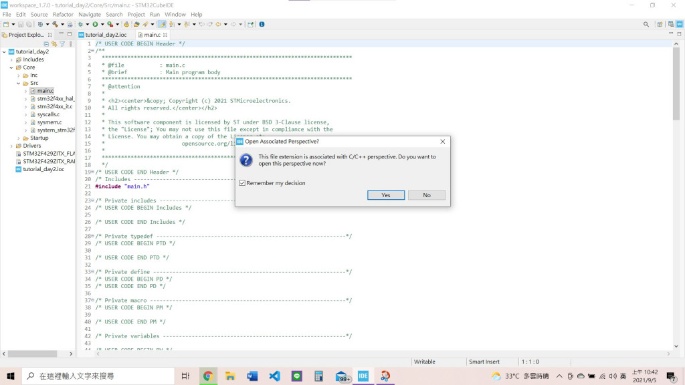Screen dimensions: 685x385
Task: Click the New file toolbar icon
Action: point(6,25)
